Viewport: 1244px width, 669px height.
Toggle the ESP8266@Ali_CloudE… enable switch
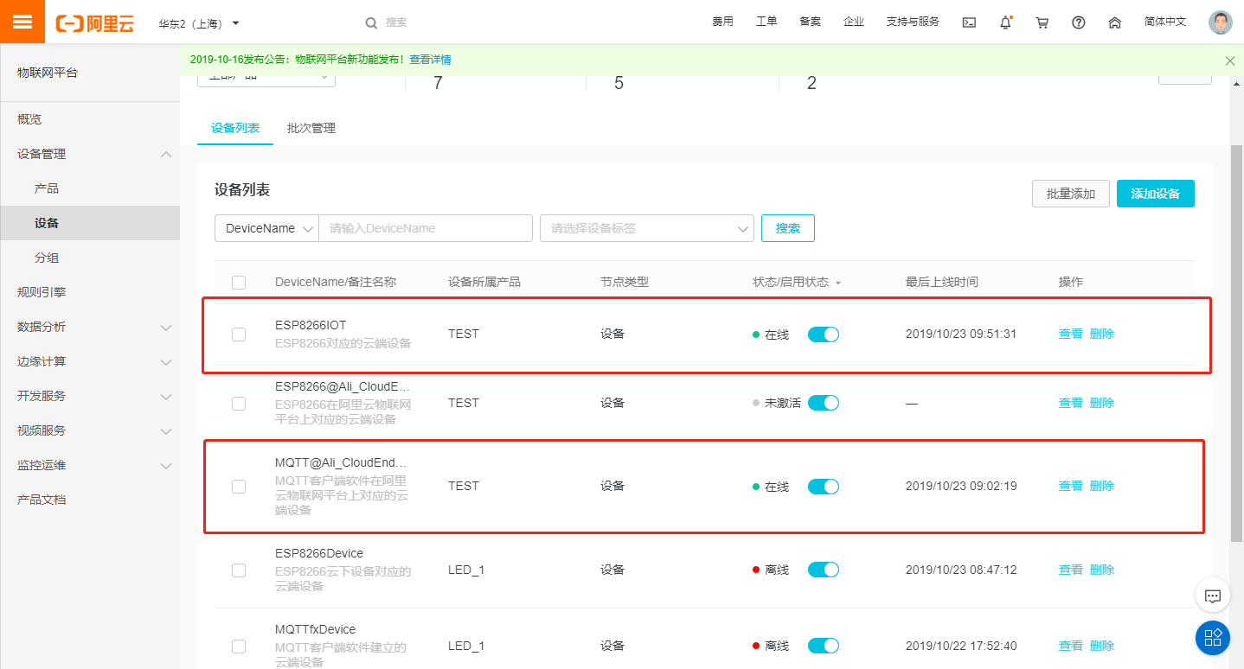click(x=824, y=403)
